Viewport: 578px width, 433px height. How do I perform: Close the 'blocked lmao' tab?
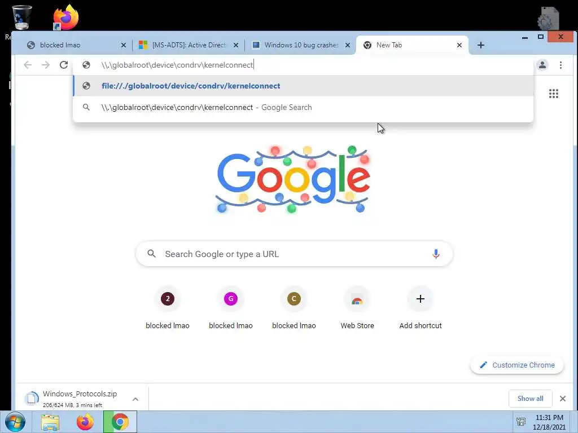click(124, 45)
